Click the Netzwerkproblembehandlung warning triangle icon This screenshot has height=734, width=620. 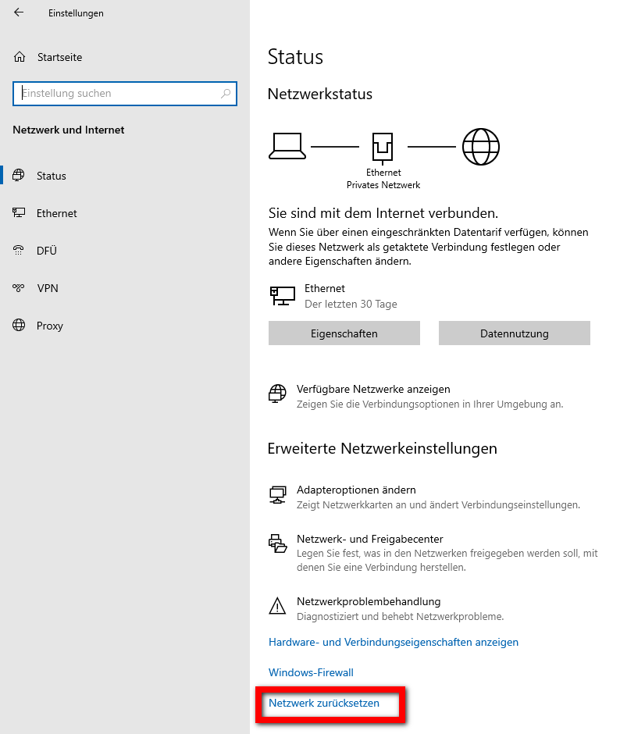pyautogui.click(x=277, y=606)
